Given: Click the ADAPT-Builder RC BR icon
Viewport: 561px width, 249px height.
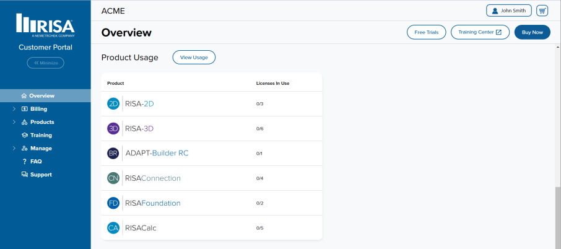Looking at the screenshot, I should [x=113, y=153].
